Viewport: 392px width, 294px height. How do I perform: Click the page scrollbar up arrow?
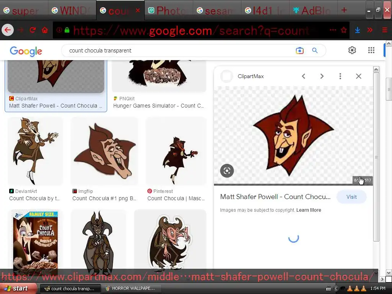[x=389, y=44]
